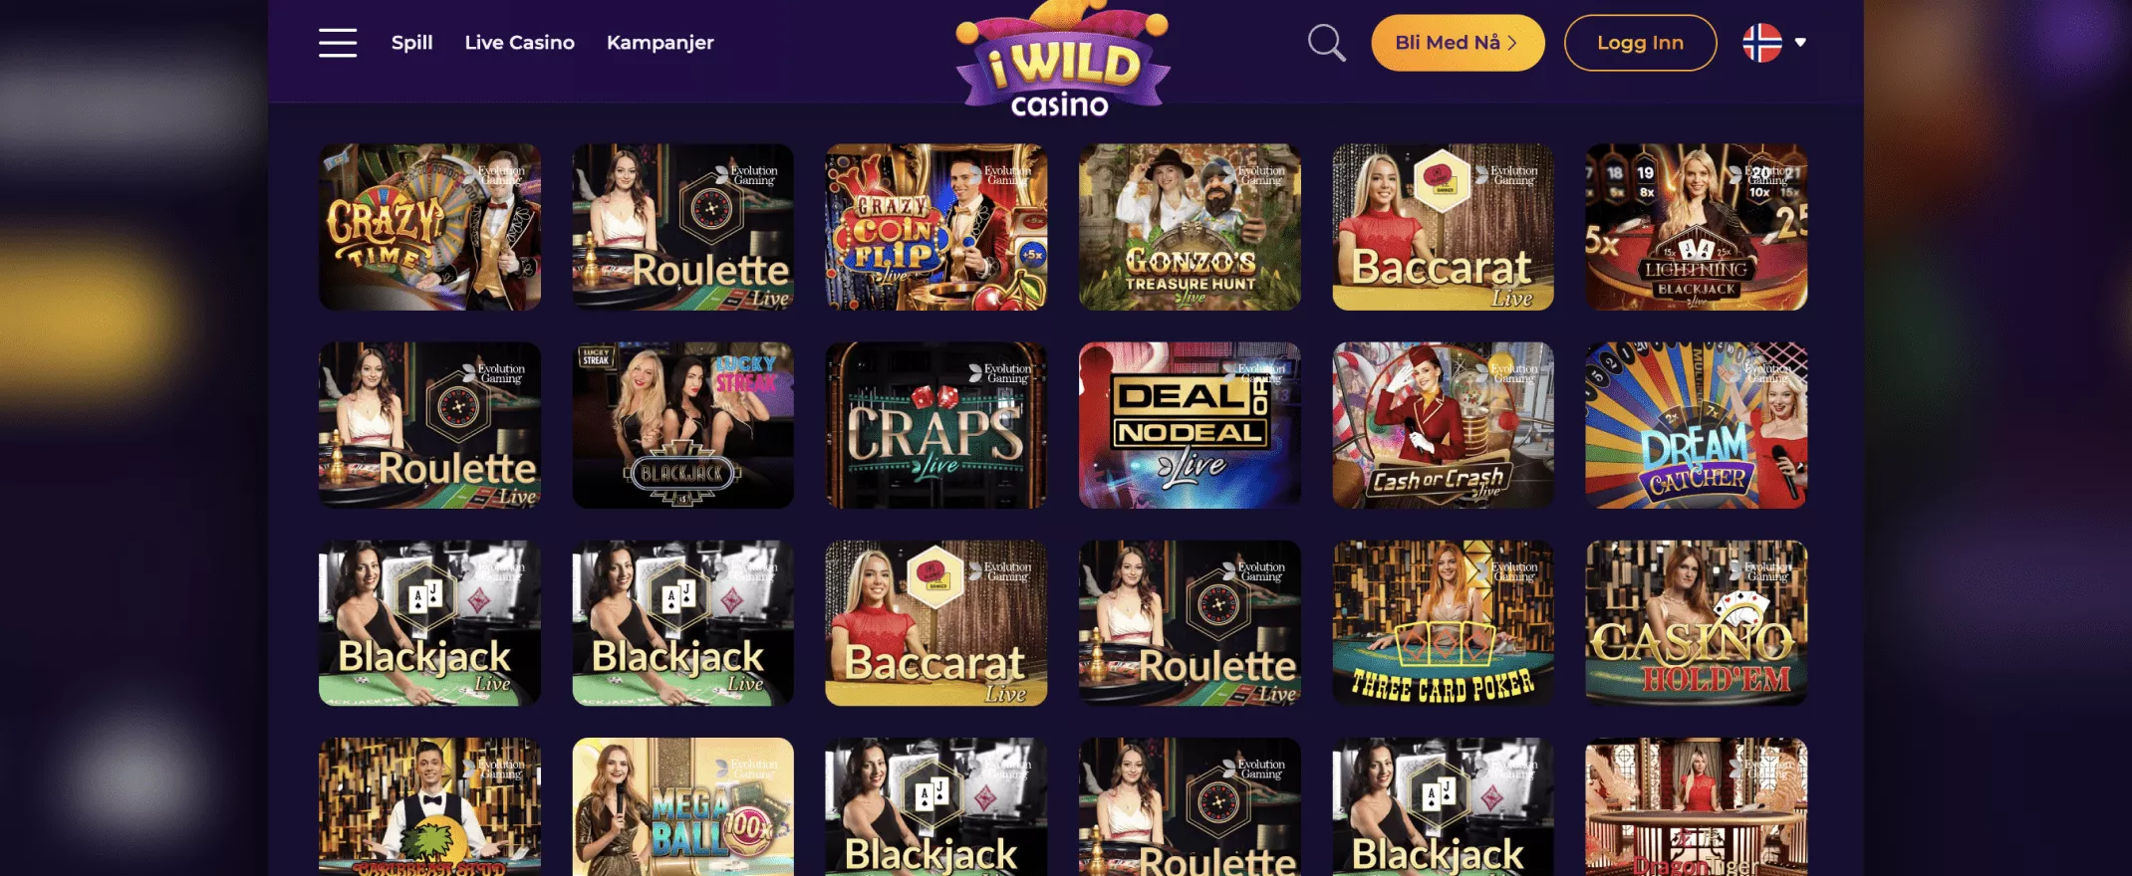Expand the language dropdown arrow
Image resolution: width=2132 pixels, height=876 pixels.
[1800, 43]
